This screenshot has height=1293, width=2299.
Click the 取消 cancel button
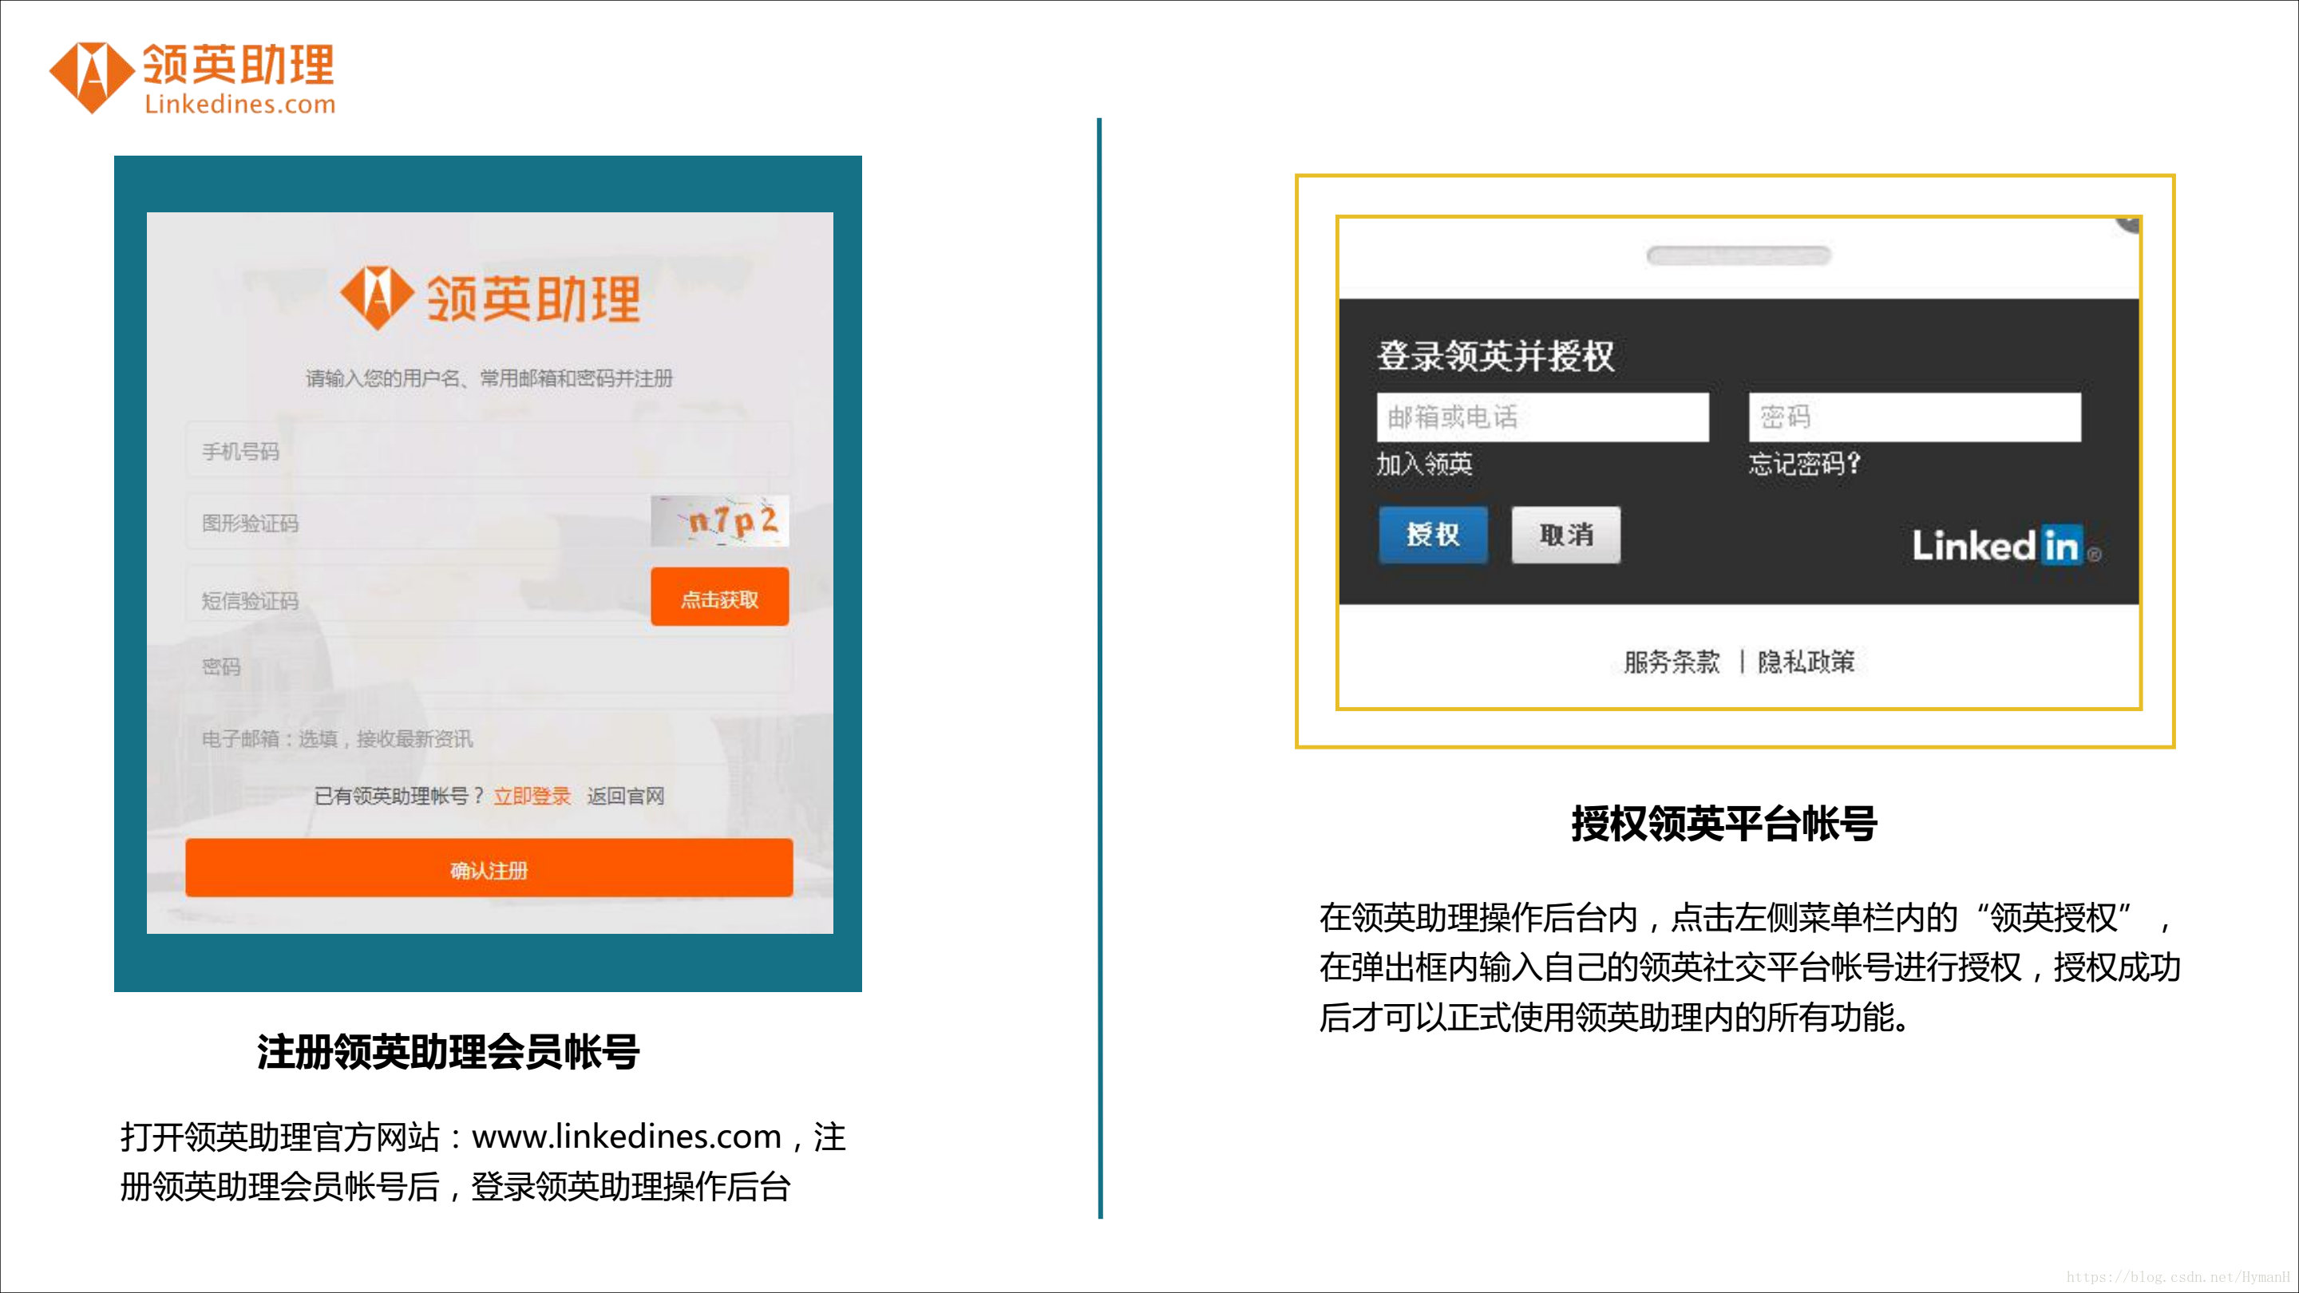coord(1565,535)
